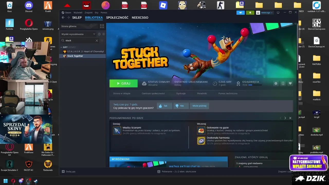Go back with Steam's left arrow
Image resolution: width=329 pixels, height=185 pixels.
(x=63, y=17)
